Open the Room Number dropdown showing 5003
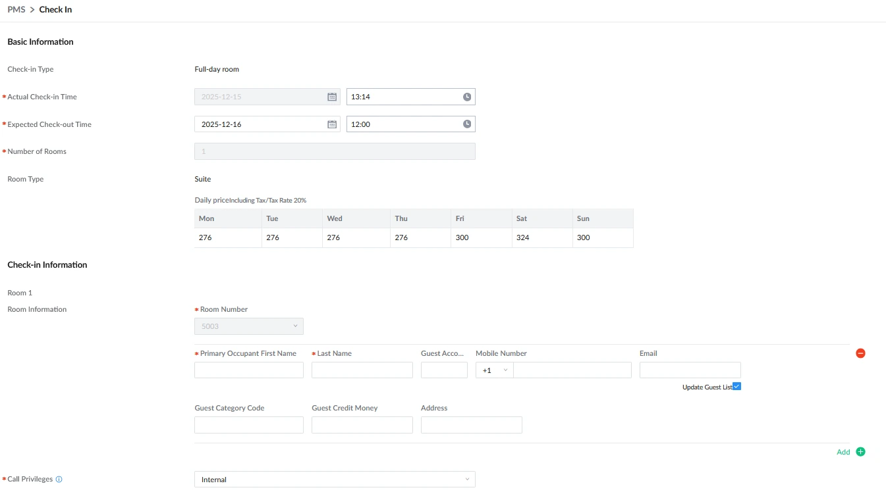 (x=248, y=326)
